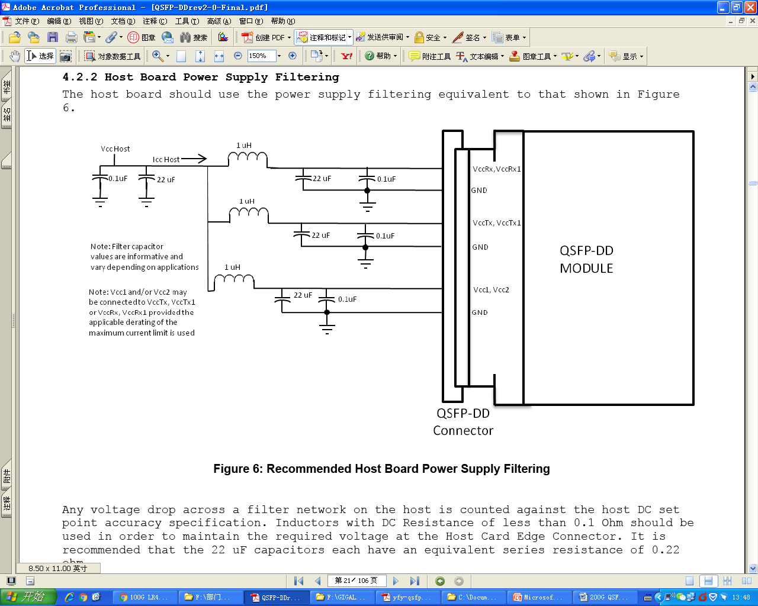Open the 注释和标记 dropdown arrow
758x606 pixels.
[x=349, y=38]
